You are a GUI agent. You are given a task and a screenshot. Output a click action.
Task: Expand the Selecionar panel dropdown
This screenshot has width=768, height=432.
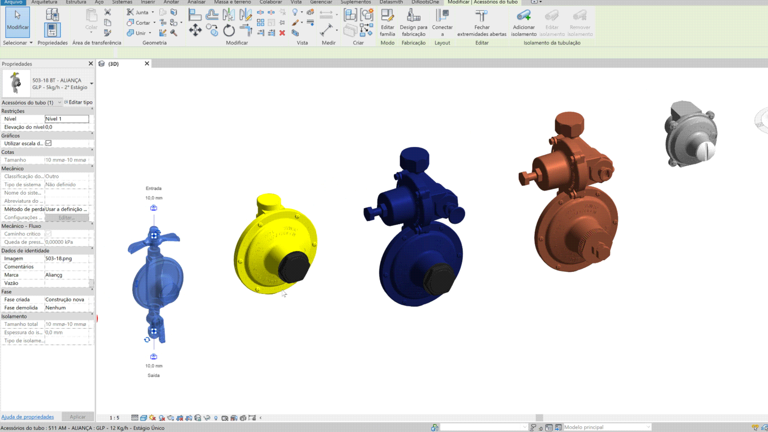[x=31, y=43]
